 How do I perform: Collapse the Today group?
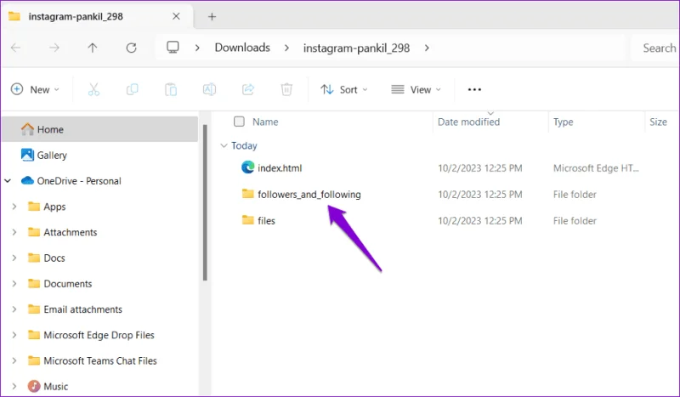coord(224,145)
